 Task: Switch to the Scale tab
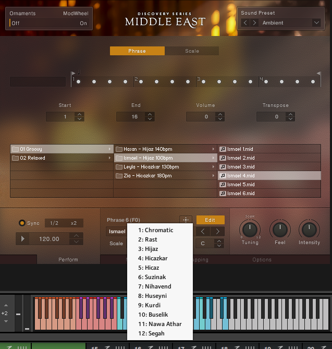(x=192, y=51)
